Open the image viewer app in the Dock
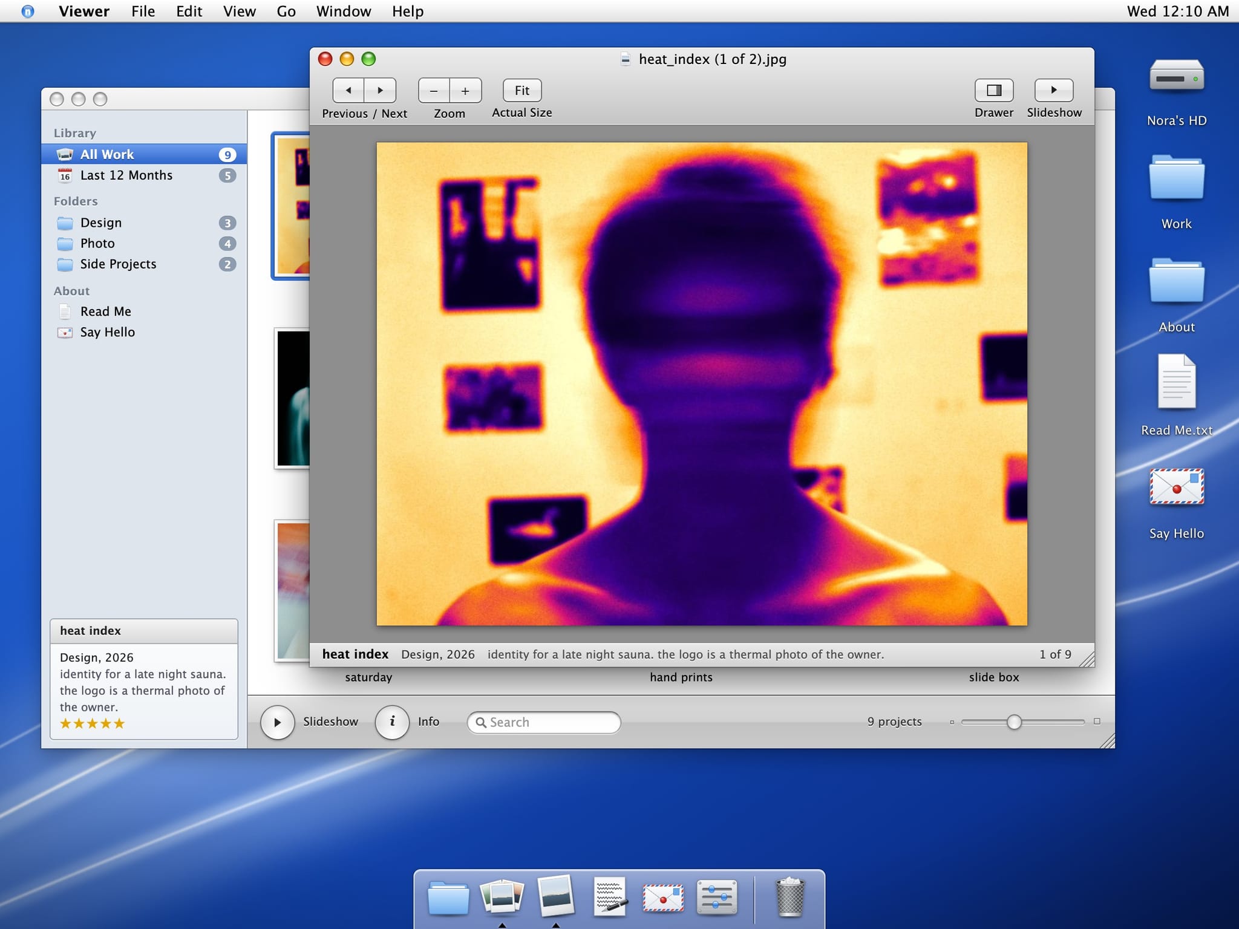The image size is (1239, 929). click(556, 896)
